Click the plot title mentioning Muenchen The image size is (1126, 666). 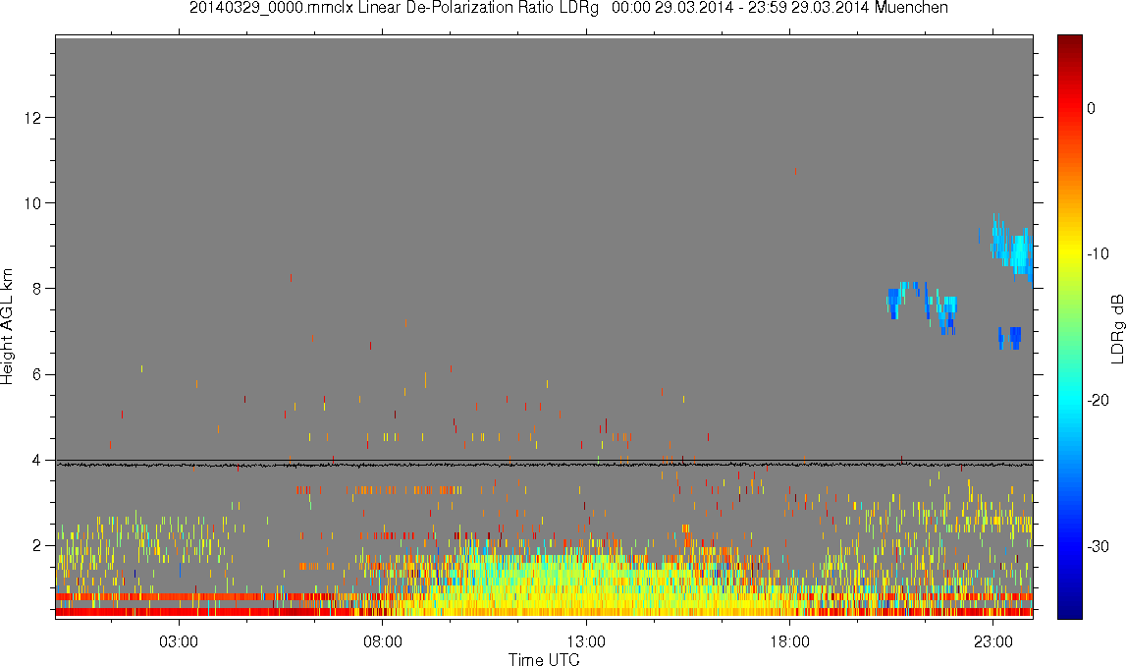click(568, 7)
